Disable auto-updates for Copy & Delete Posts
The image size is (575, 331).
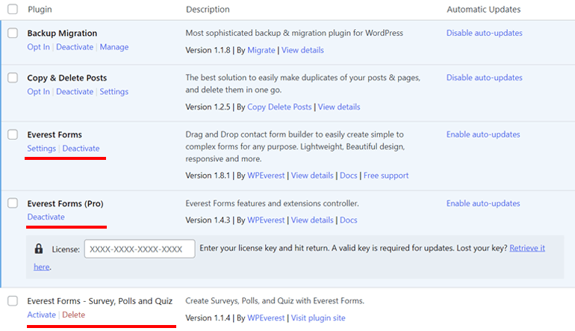[x=484, y=78]
